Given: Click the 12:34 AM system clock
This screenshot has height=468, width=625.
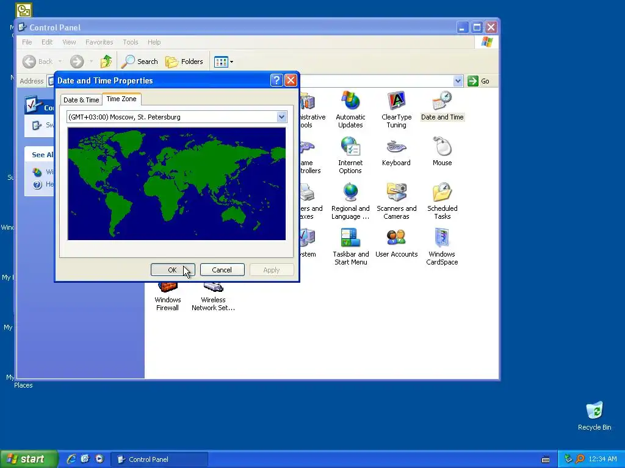Looking at the screenshot, I should [x=602, y=459].
